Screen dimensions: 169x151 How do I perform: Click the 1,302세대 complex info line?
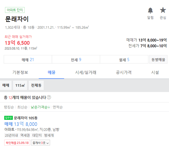click(47, 27)
